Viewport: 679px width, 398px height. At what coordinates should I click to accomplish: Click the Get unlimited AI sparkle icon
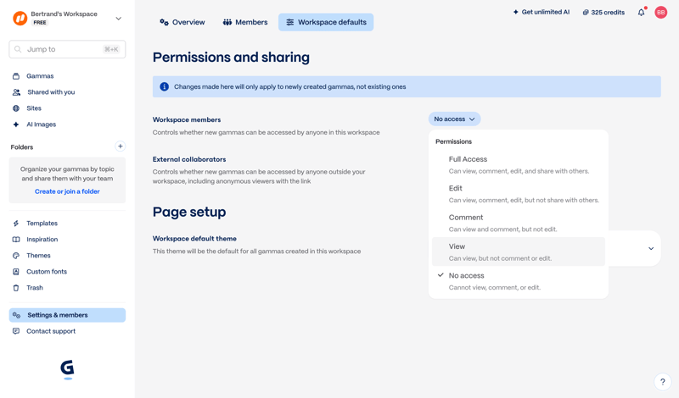pos(515,12)
